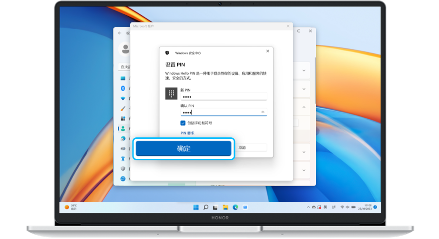
Task: Confirm the PIN with the 确定 button
Action: 184,148
